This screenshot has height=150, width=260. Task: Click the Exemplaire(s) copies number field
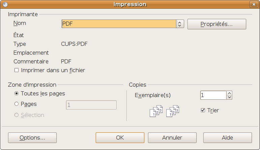[x=213, y=95]
